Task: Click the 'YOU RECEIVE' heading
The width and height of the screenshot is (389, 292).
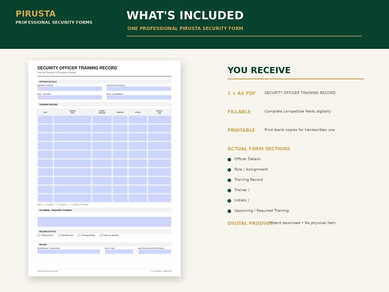Action: pos(259,70)
